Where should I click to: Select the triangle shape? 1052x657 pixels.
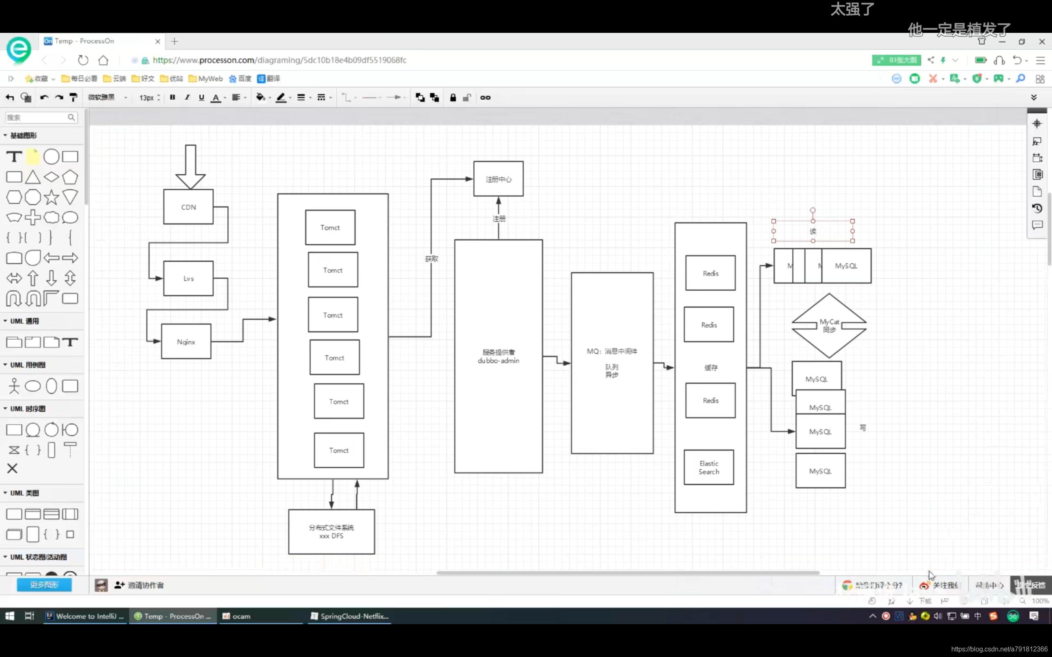tap(32, 177)
